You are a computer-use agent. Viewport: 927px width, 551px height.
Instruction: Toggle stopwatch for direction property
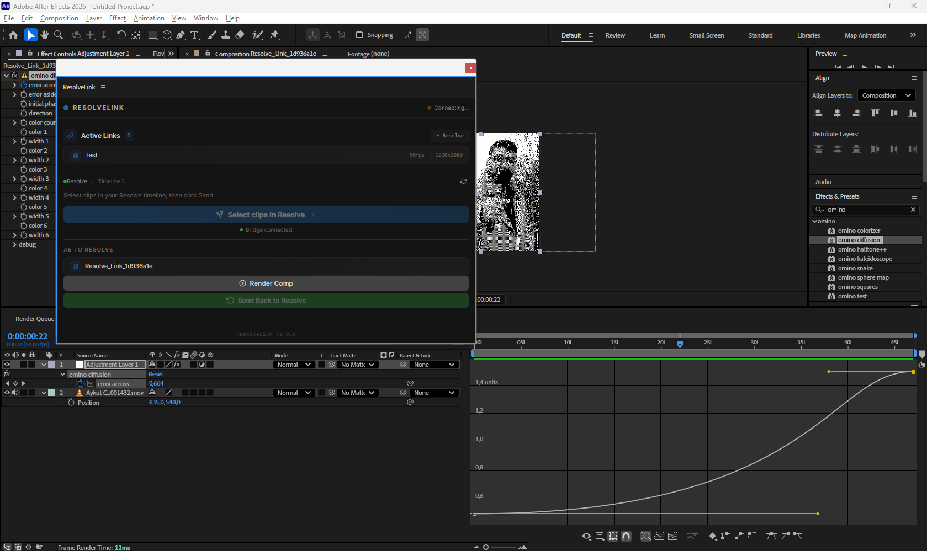[24, 113]
